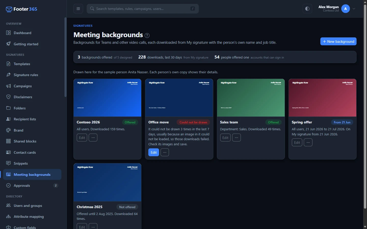Click the page scrollbar down arrow

pyautogui.click(x=365, y=226)
